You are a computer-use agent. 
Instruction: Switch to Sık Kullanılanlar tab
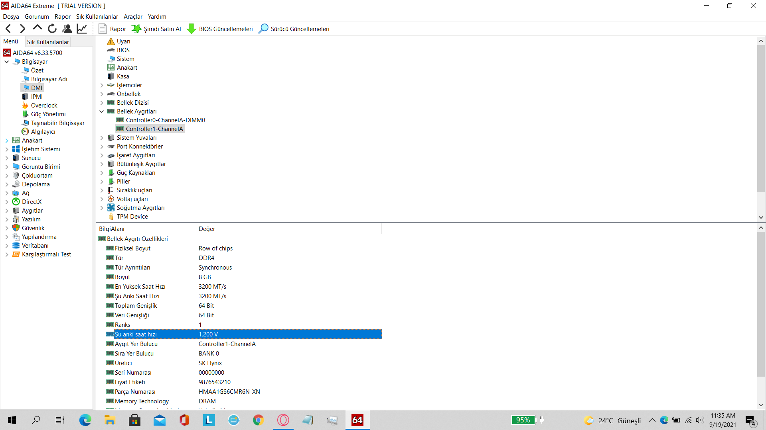[48, 42]
